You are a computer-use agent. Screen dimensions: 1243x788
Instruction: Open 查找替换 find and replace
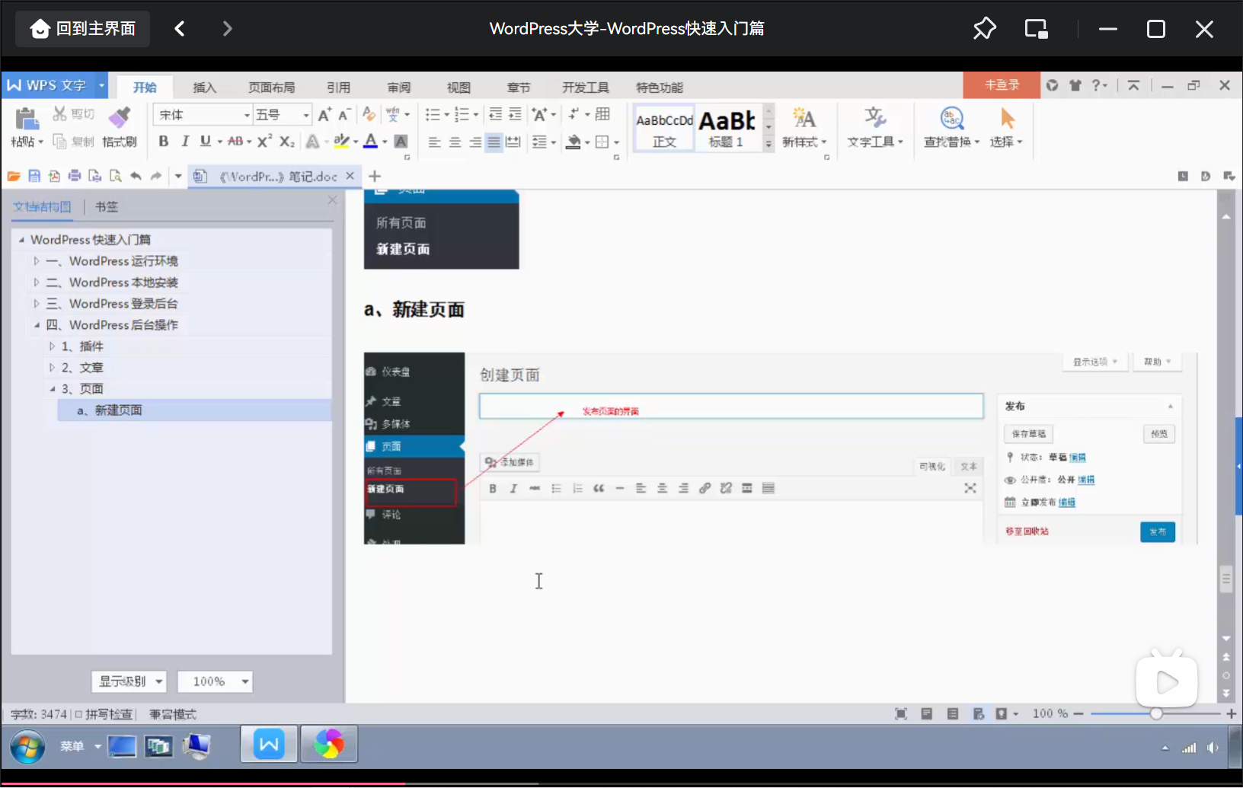[x=951, y=128]
